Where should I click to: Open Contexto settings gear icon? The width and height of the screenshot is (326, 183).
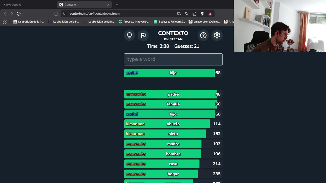[x=217, y=35]
